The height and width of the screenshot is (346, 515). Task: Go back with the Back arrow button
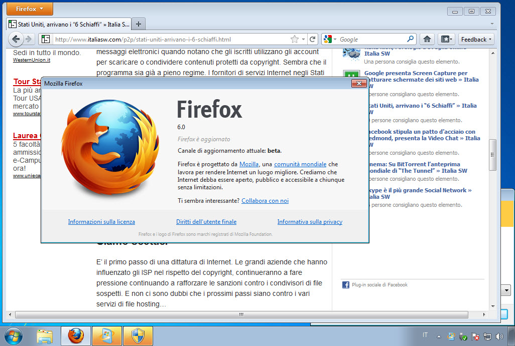(x=16, y=40)
